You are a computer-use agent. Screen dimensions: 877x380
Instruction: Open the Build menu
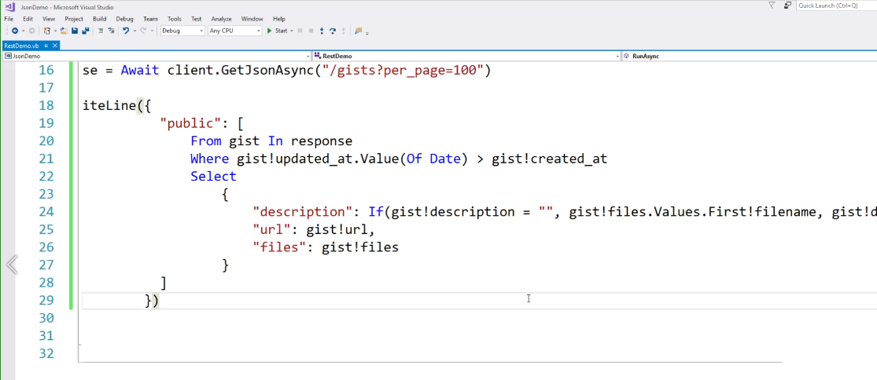tap(99, 19)
